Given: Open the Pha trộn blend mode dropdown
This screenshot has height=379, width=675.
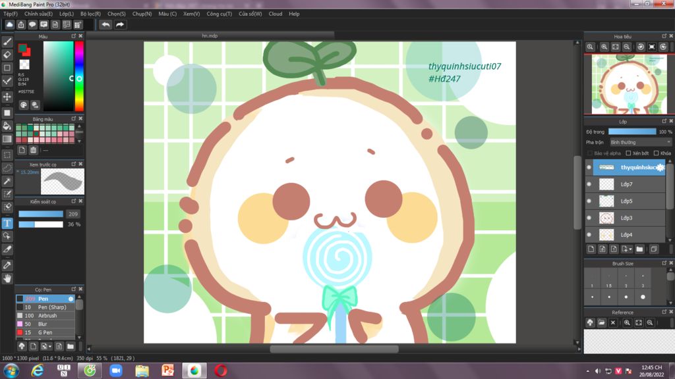Looking at the screenshot, I should pos(640,142).
